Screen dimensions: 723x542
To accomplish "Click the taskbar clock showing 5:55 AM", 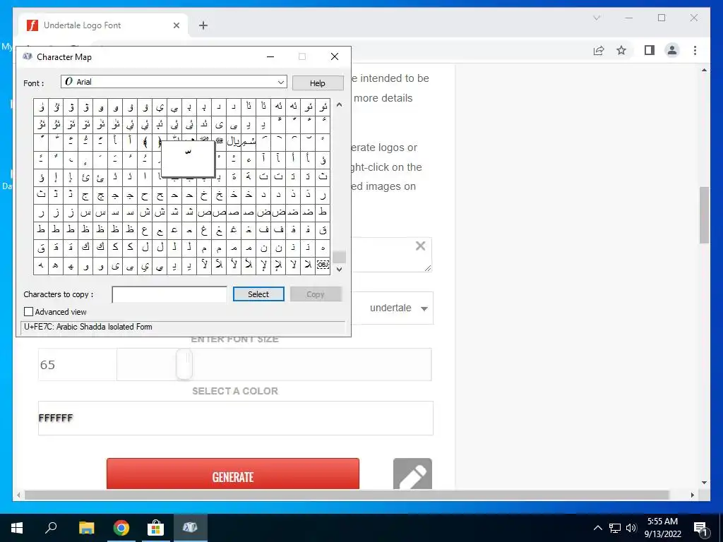I will [662, 528].
